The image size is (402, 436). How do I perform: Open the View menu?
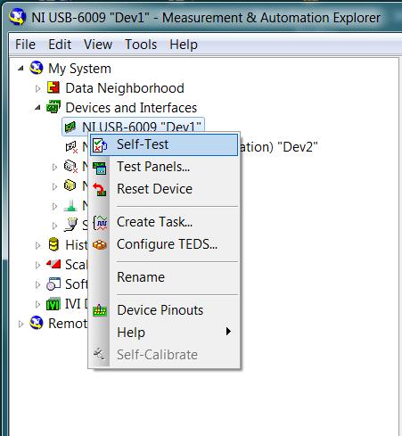click(x=98, y=45)
